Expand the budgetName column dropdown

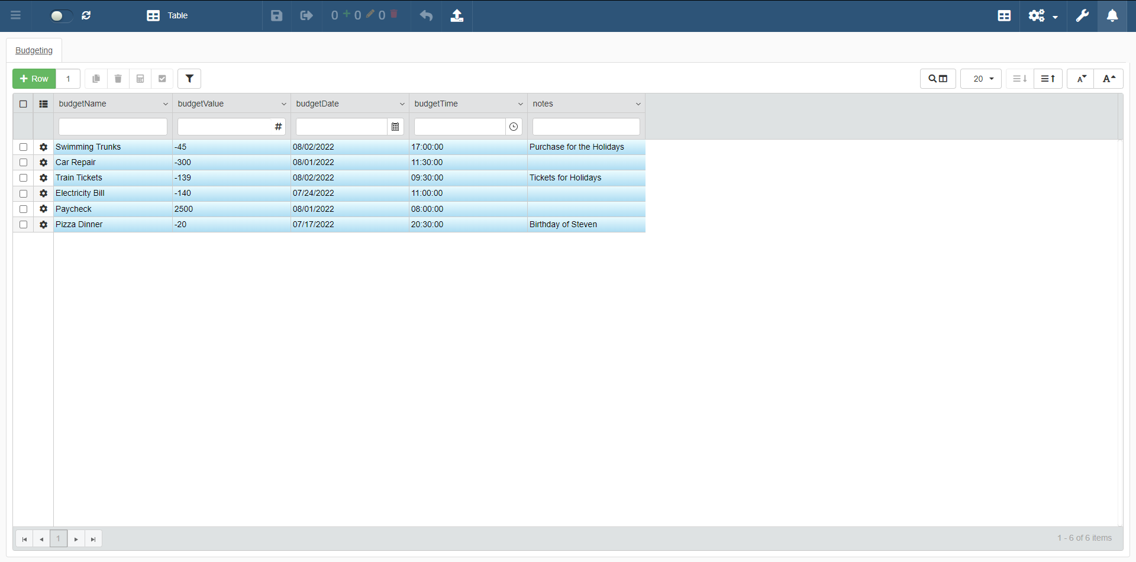point(165,104)
